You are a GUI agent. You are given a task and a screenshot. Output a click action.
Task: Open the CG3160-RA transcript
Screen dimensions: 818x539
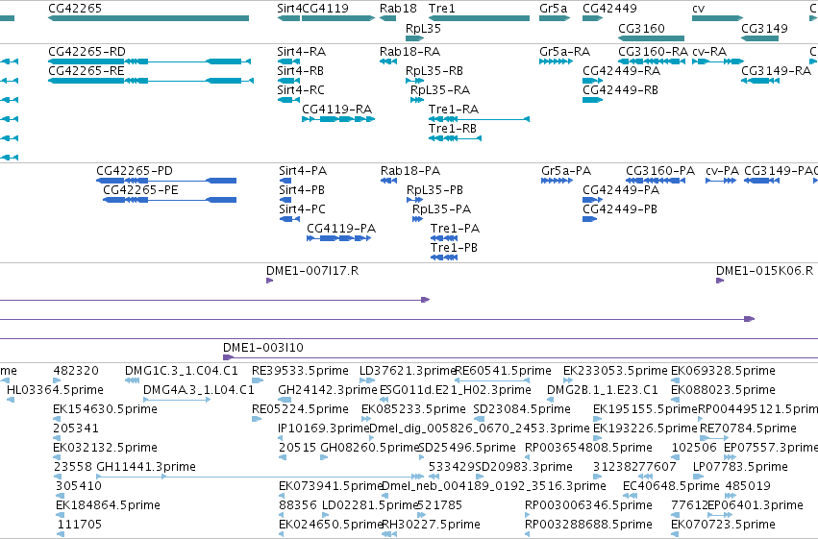[652, 61]
